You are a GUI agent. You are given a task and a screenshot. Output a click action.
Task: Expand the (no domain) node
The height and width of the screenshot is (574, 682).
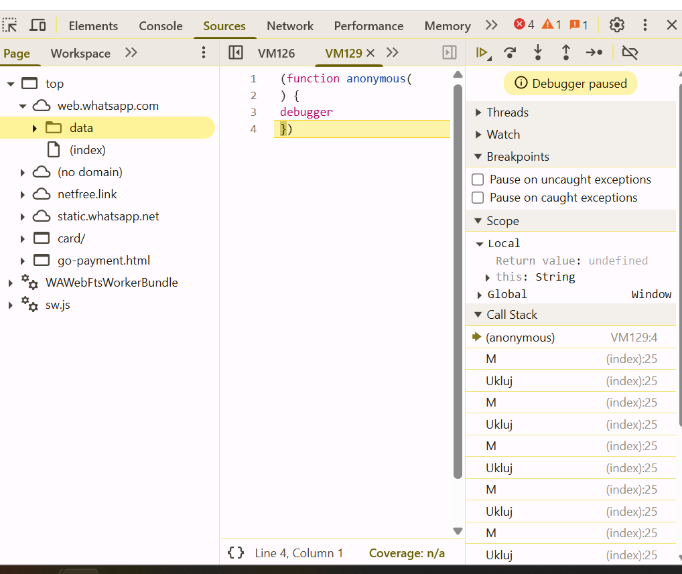[x=22, y=173]
